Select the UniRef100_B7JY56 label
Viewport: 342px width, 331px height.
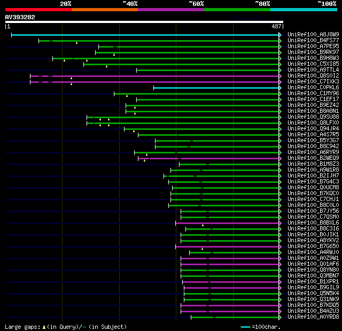click(313, 211)
